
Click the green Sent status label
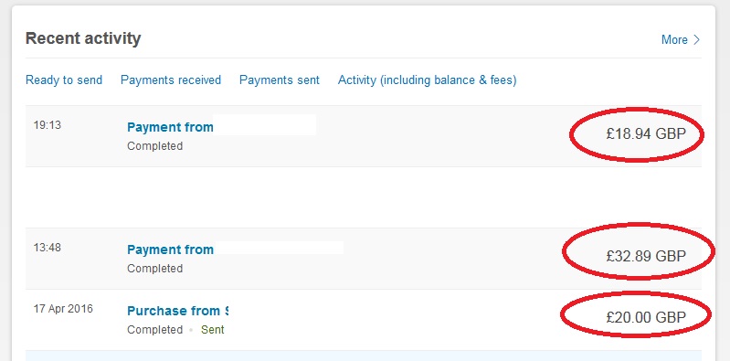click(212, 330)
